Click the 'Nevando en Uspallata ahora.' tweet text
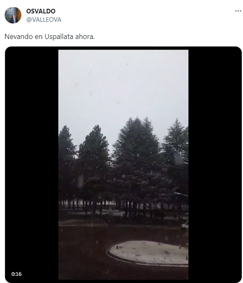The height and width of the screenshot is (283, 243). (50, 36)
